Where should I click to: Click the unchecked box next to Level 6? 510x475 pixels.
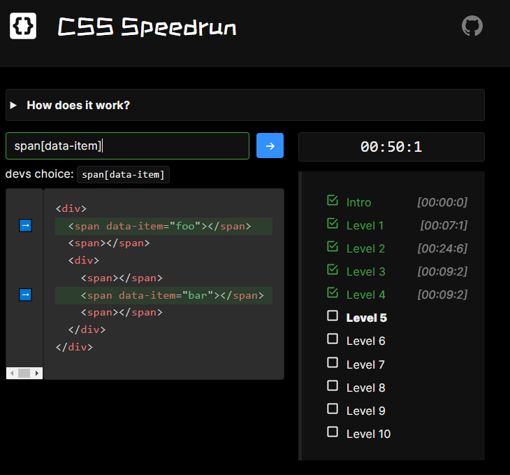[333, 339]
